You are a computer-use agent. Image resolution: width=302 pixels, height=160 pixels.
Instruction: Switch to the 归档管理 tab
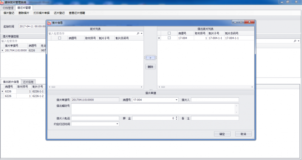point(8,8)
